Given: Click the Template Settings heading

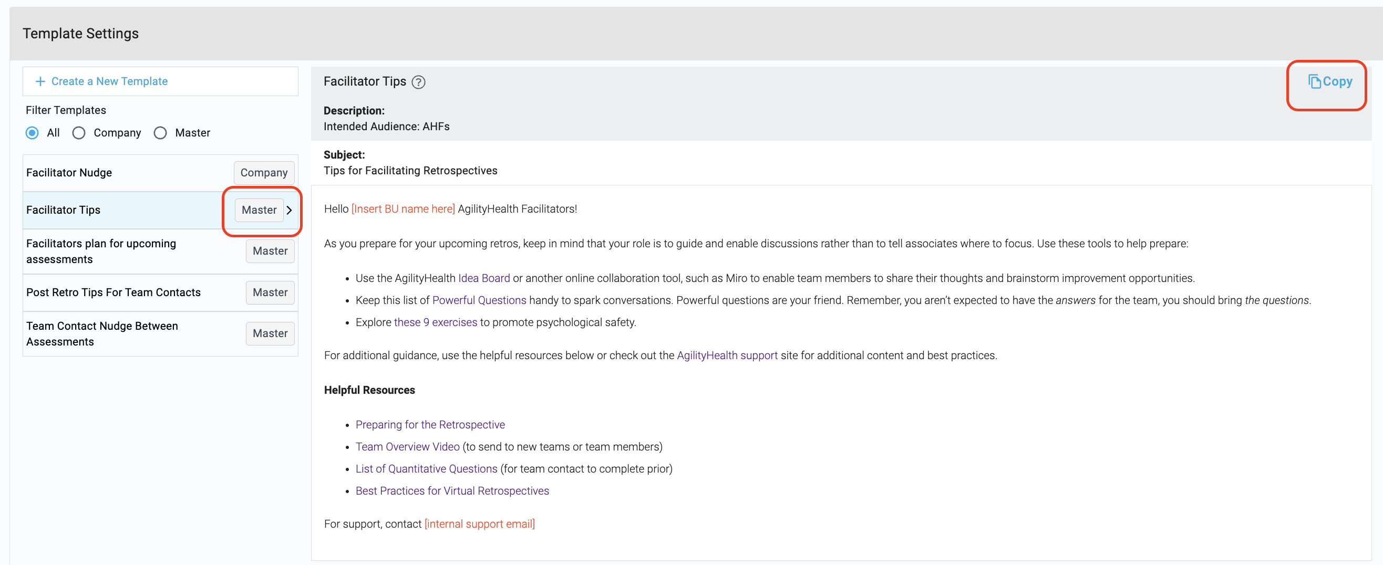Looking at the screenshot, I should [80, 34].
